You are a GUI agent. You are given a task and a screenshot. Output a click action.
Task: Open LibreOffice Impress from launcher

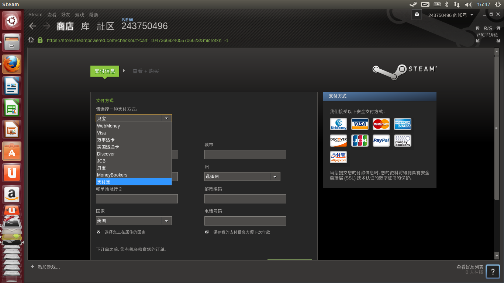(x=12, y=129)
